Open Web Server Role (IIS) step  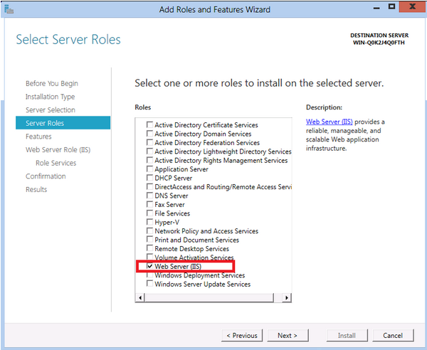58,149
